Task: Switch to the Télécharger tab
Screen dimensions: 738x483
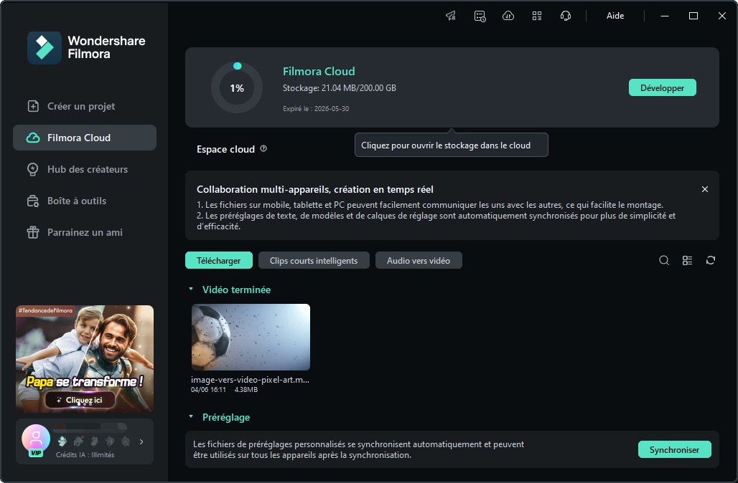Action: (219, 260)
